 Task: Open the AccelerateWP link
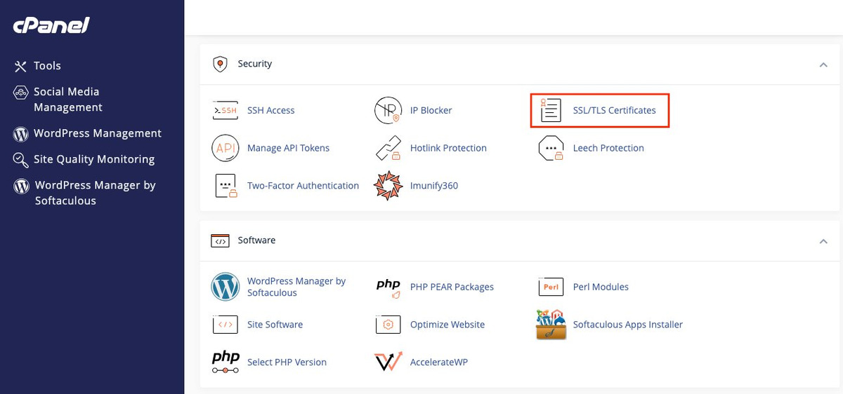[439, 362]
